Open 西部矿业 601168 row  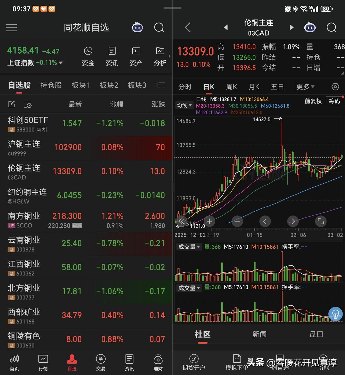coord(86,316)
